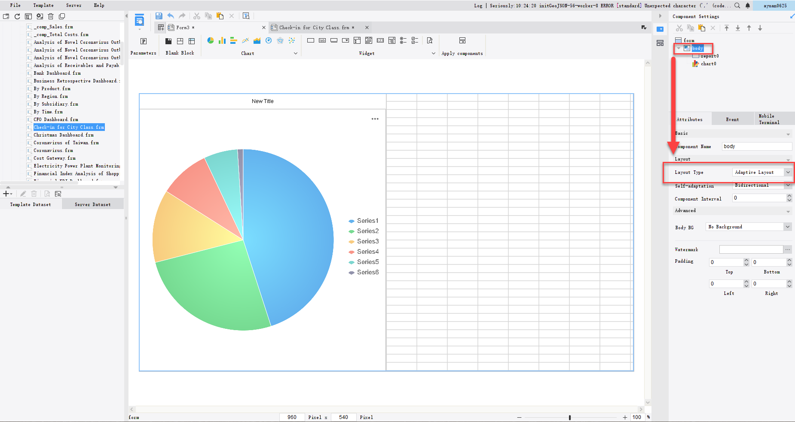Expand the Widget group dropdown arrow
Screen dimensions: 795x422
(434, 53)
